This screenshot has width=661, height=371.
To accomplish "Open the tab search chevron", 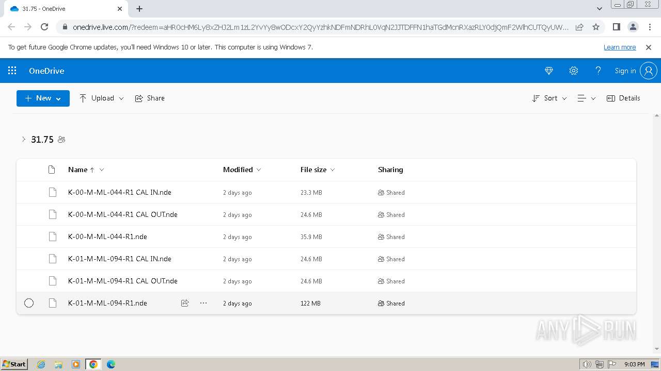I will point(600,9).
